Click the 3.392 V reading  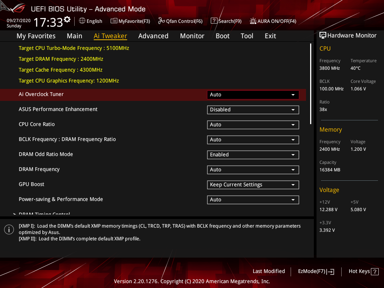coord(327,230)
